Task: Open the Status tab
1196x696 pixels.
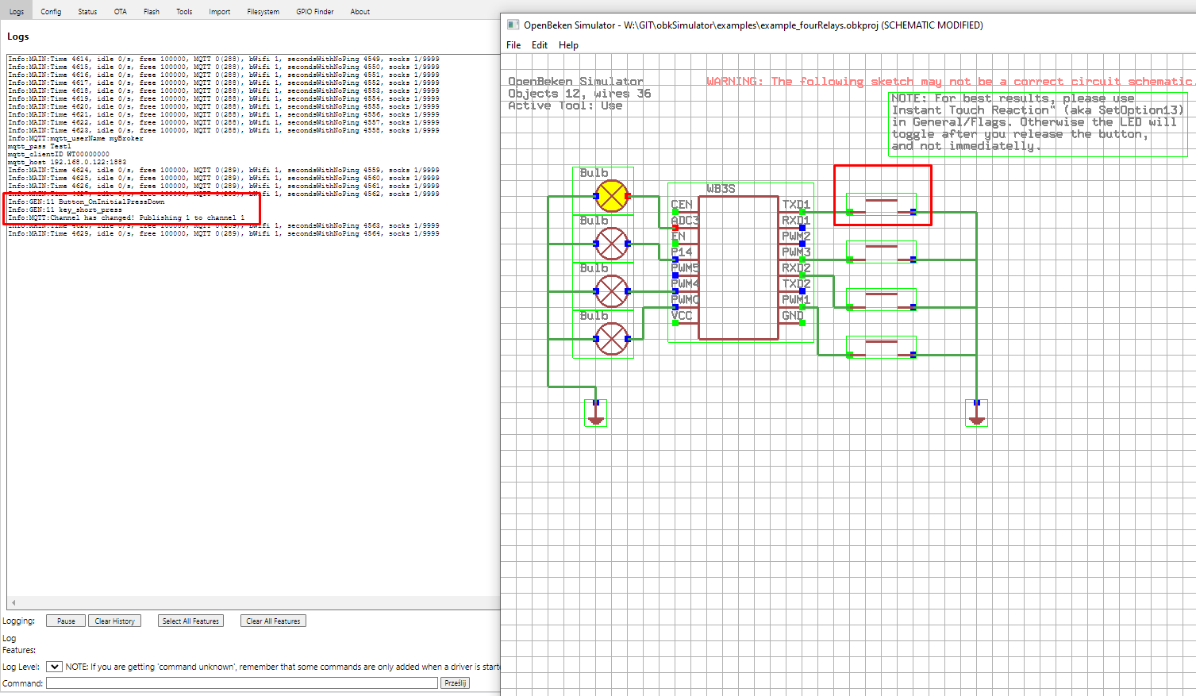Action: tap(87, 12)
